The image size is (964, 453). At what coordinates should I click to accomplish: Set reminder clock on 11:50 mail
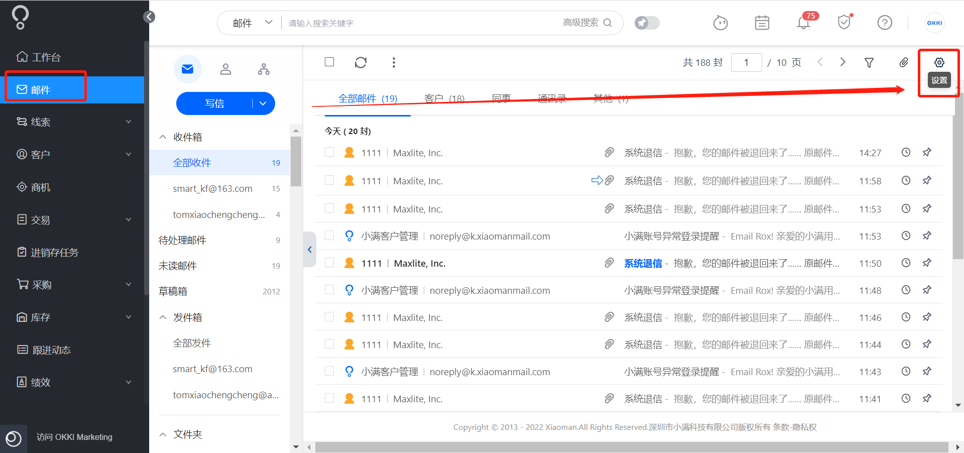tap(906, 263)
